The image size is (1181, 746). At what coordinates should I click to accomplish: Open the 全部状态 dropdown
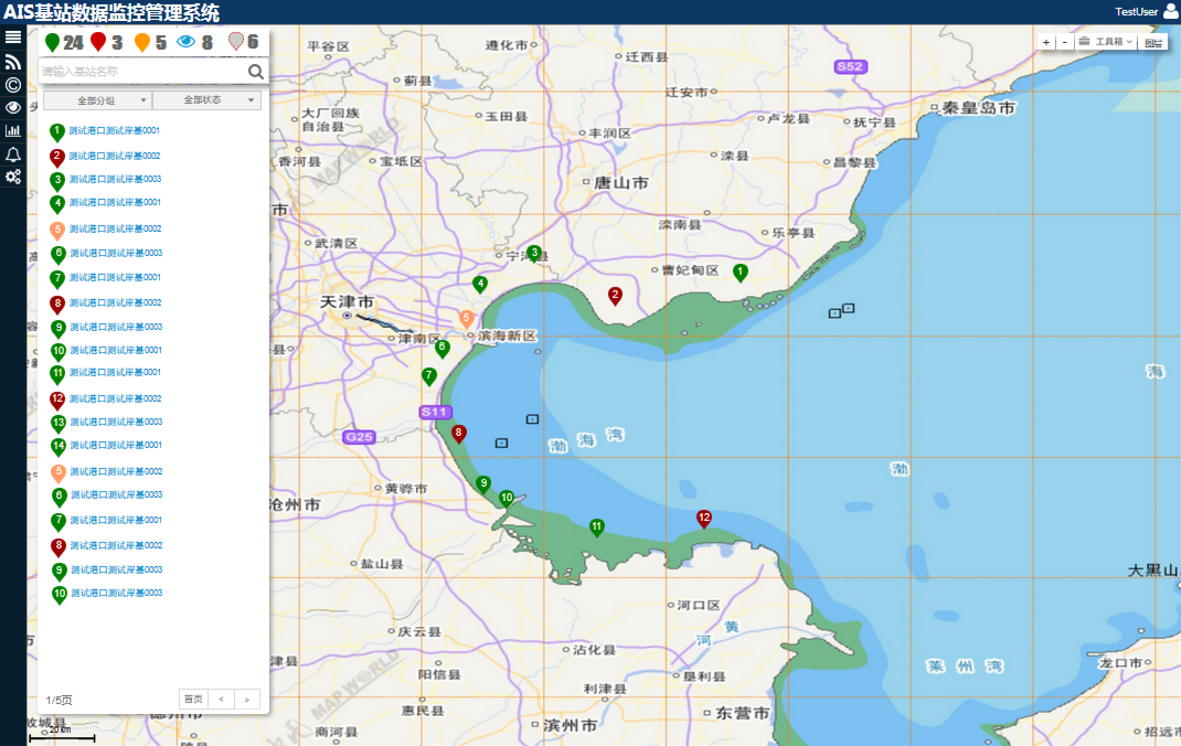point(207,100)
